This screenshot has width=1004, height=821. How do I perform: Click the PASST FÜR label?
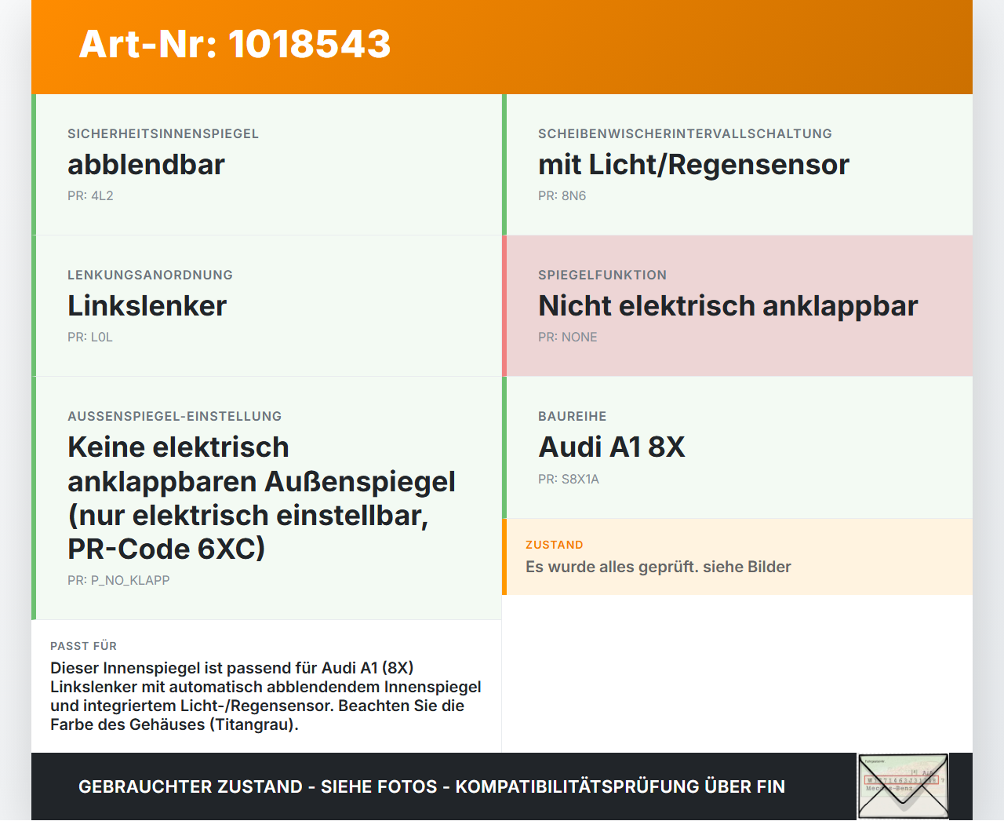tap(83, 646)
